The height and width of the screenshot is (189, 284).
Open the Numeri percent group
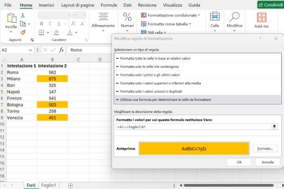tap(127, 22)
